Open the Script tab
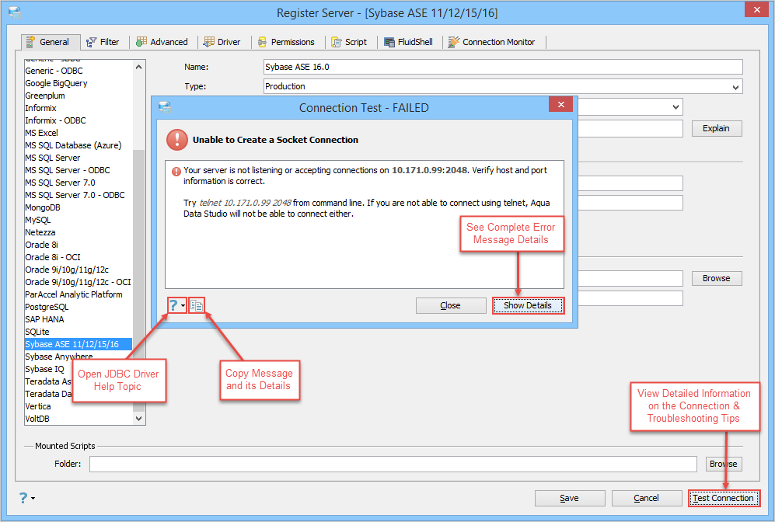This screenshot has height=522, width=775. (350, 42)
